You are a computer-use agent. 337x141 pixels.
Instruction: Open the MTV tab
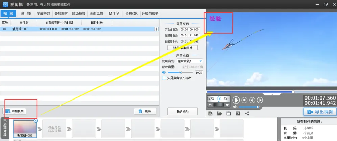tap(114, 13)
